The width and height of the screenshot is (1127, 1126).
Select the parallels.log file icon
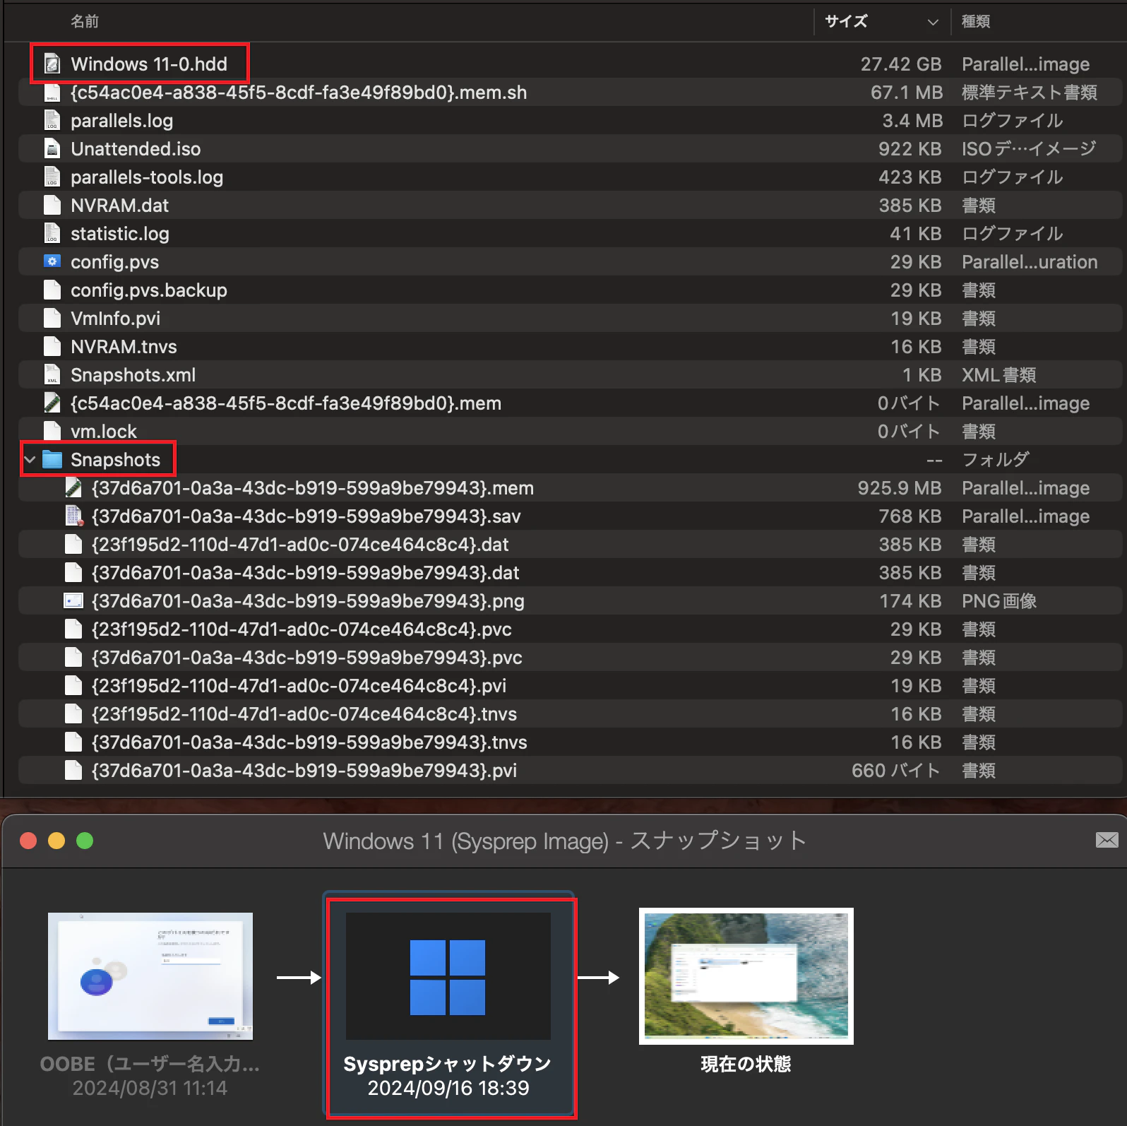[x=52, y=121]
